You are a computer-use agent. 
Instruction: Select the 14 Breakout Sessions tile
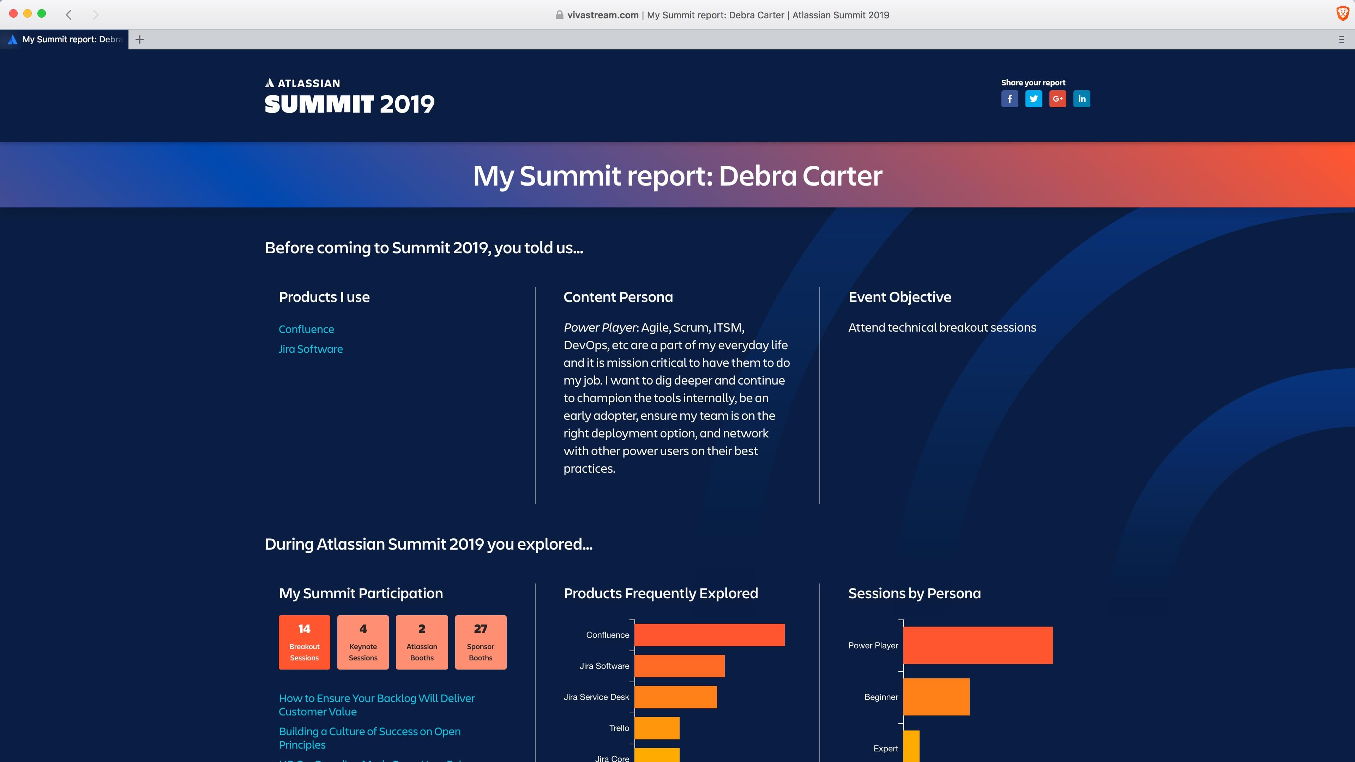pyautogui.click(x=304, y=642)
